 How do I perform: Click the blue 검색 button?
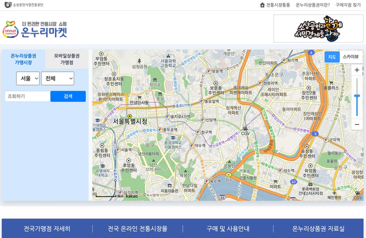tap(68, 96)
